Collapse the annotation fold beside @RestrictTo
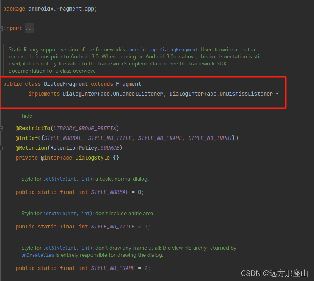This screenshot has width=314, height=281. [1, 128]
